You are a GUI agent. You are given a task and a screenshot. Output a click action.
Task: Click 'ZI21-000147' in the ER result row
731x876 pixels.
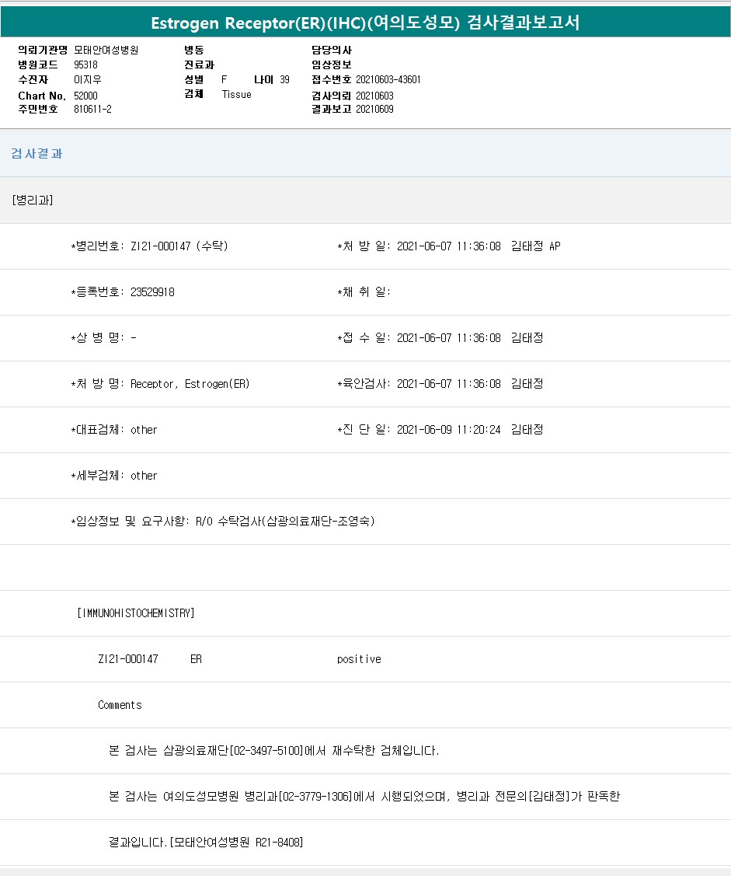128,659
